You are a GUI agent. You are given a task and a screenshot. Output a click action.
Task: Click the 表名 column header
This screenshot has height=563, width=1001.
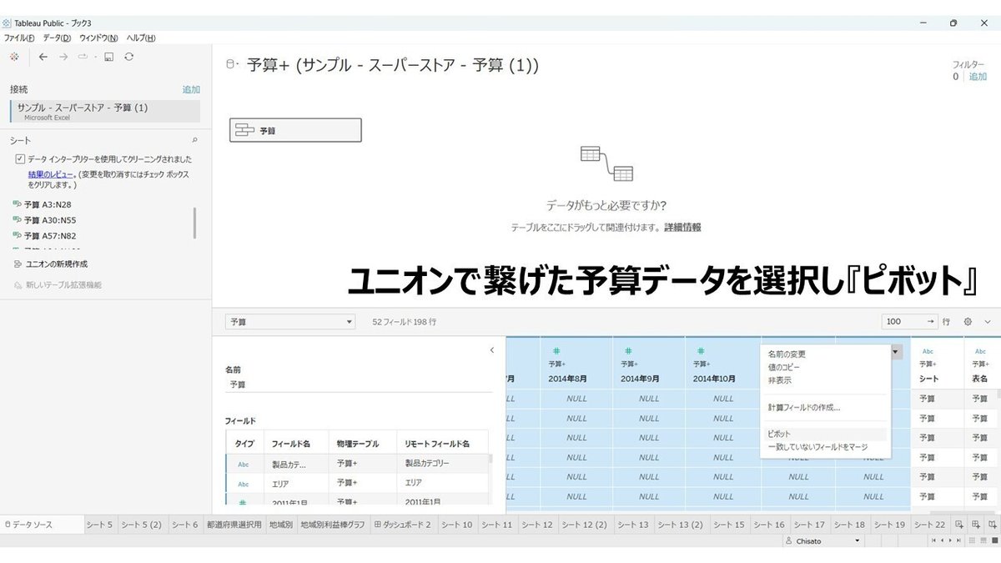(982, 363)
